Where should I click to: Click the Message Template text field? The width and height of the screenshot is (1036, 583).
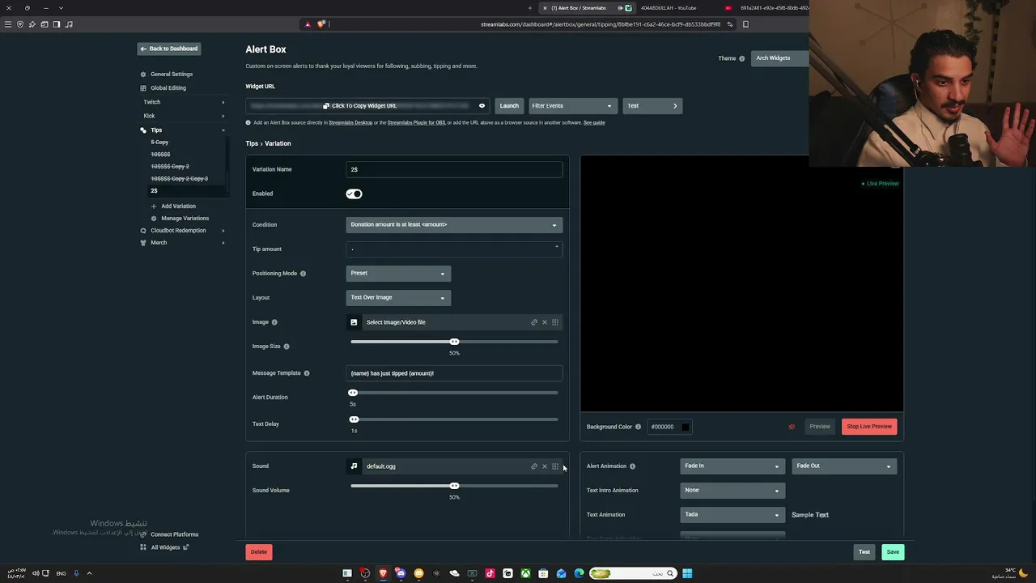454,373
